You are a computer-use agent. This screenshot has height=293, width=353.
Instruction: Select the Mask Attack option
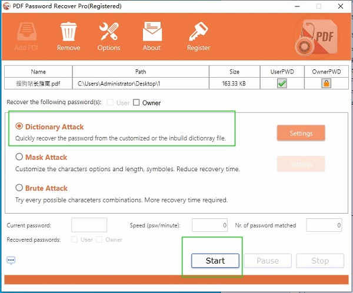click(19, 157)
